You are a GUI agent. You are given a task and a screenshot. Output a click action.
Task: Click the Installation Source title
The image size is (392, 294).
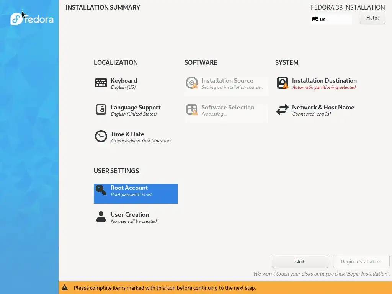[x=227, y=80]
